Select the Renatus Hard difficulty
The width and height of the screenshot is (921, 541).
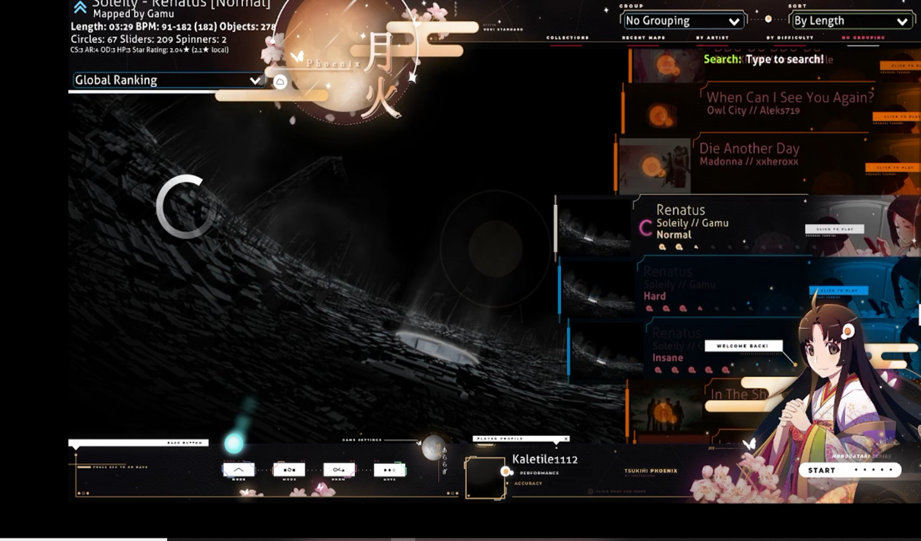[740, 287]
